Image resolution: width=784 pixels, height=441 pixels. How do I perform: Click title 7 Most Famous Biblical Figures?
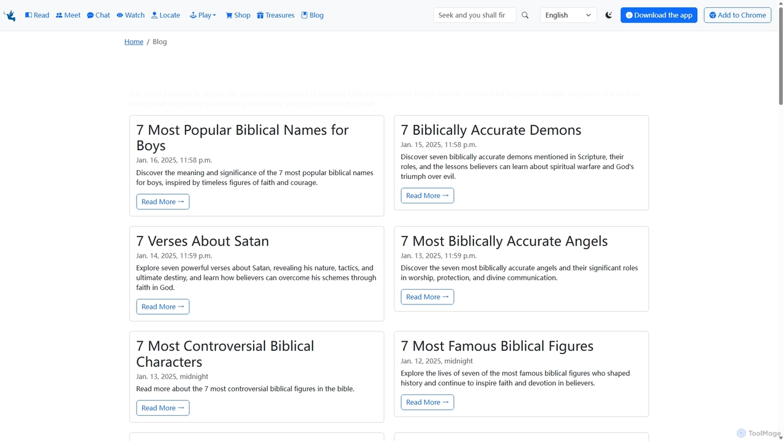(497, 346)
